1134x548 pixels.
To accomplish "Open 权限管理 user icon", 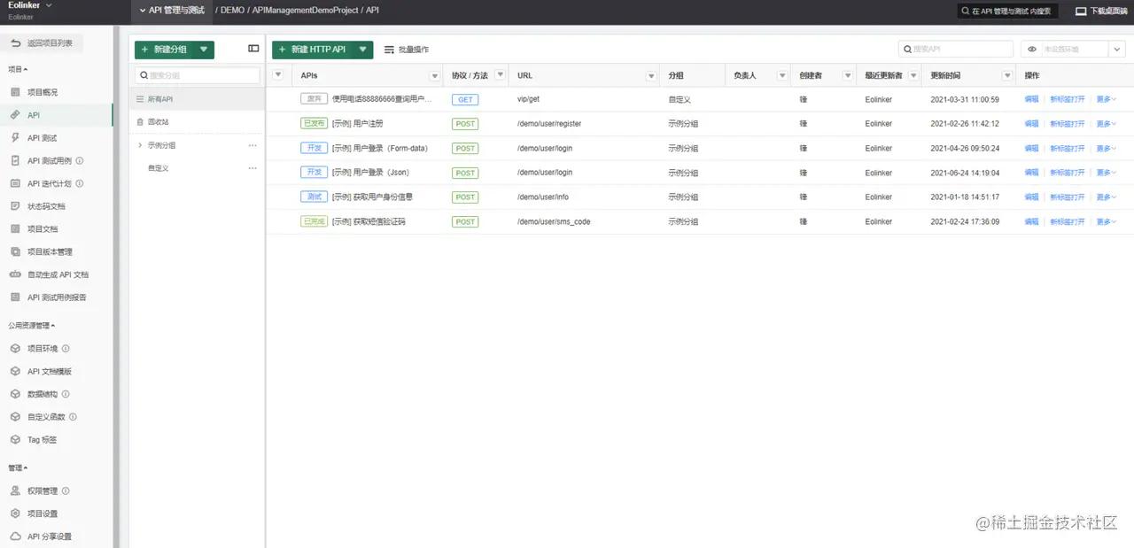I will click(x=15, y=490).
